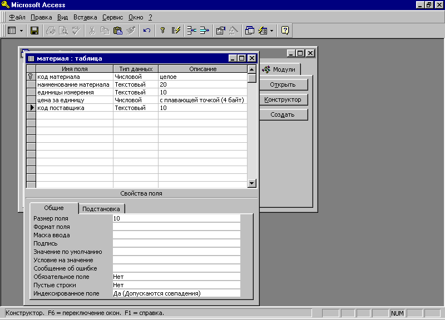Image resolution: width=445 pixels, height=320 pixels.
Task: Open the Properties toolbar icon
Action: point(220,31)
